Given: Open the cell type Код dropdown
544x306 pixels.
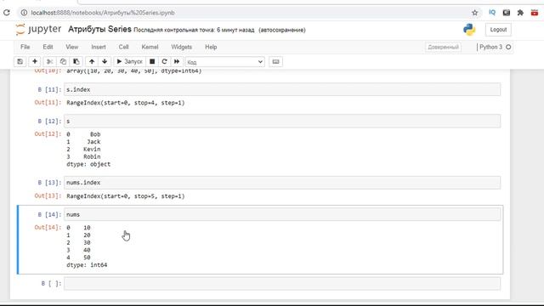Looking at the screenshot, I should coord(224,62).
